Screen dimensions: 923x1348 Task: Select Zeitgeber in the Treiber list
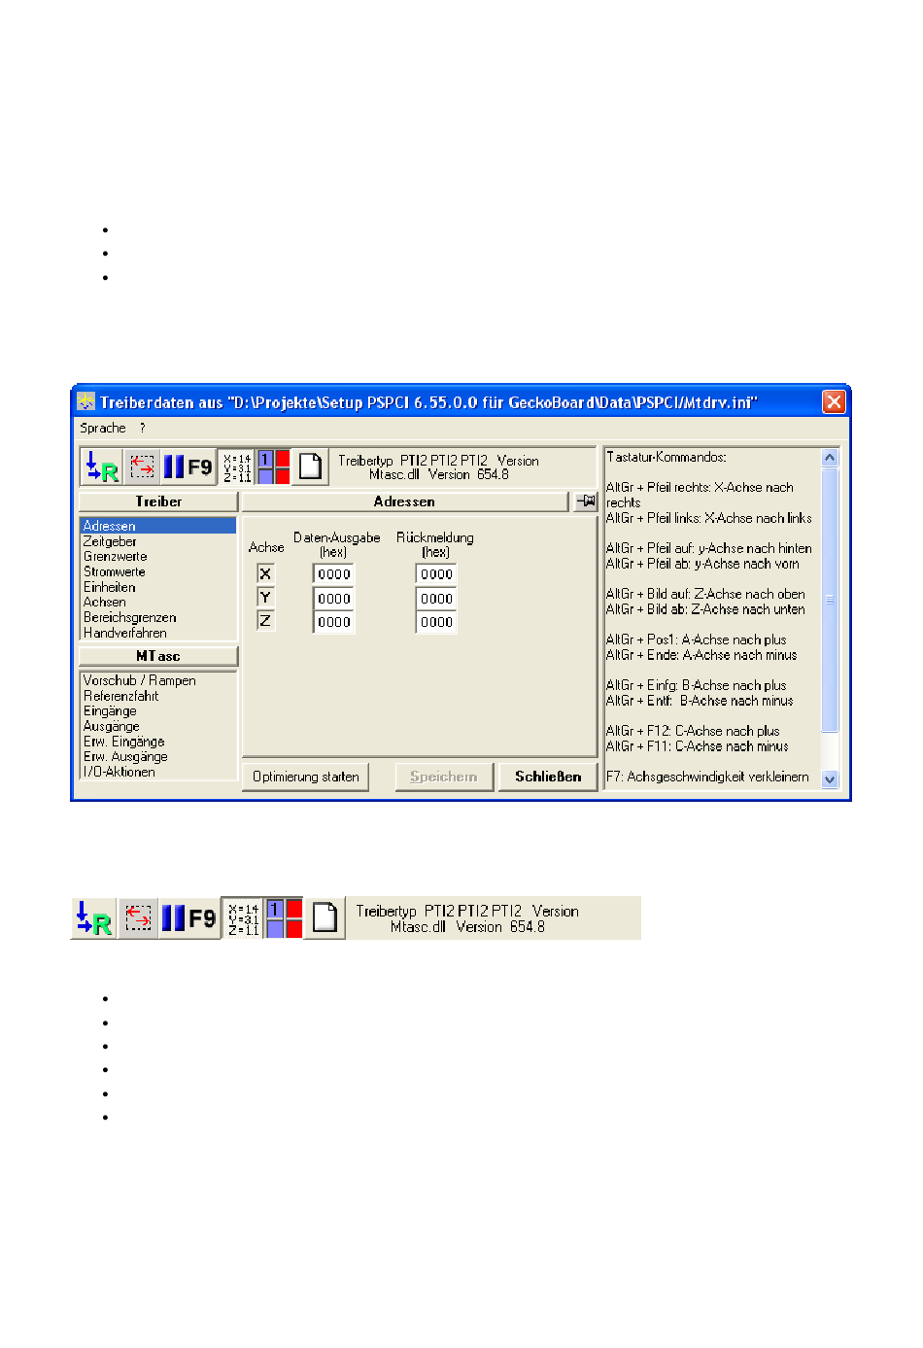point(158,541)
